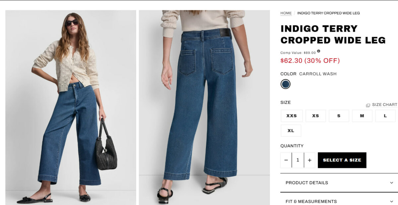Expand Product Details chevron
Viewport: 398px width, 205px height.
pos(391,183)
